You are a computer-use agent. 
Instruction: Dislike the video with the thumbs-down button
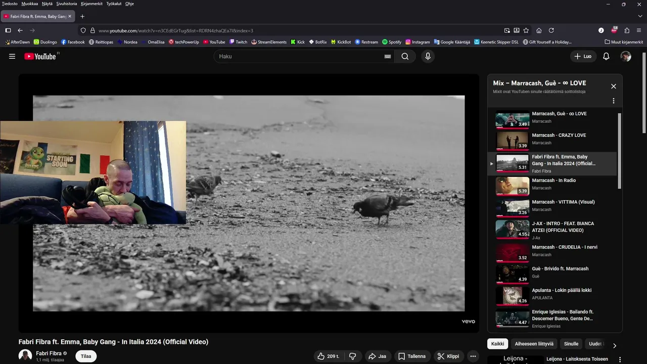(x=353, y=356)
